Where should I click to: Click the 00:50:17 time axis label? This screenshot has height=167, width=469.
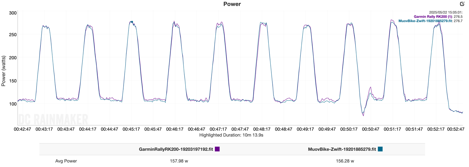coord(349,129)
